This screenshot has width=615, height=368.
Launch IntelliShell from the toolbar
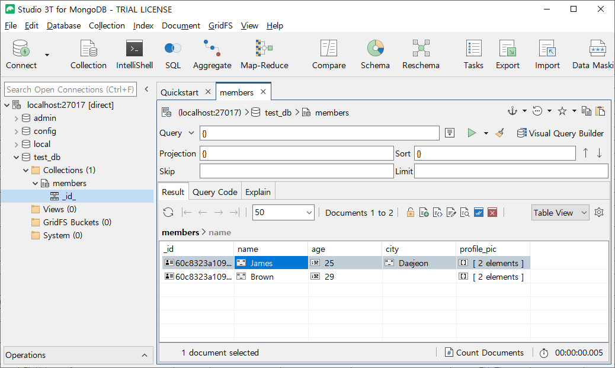pyautogui.click(x=134, y=54)
